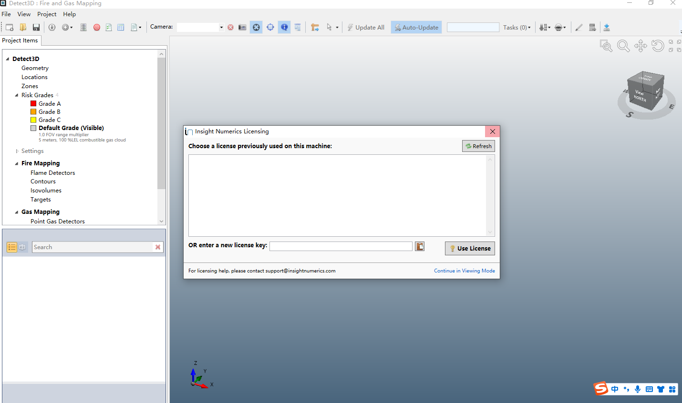Toggle the Auto-Update button
This screenshot has width=682, height=403.
click(416, 27)
